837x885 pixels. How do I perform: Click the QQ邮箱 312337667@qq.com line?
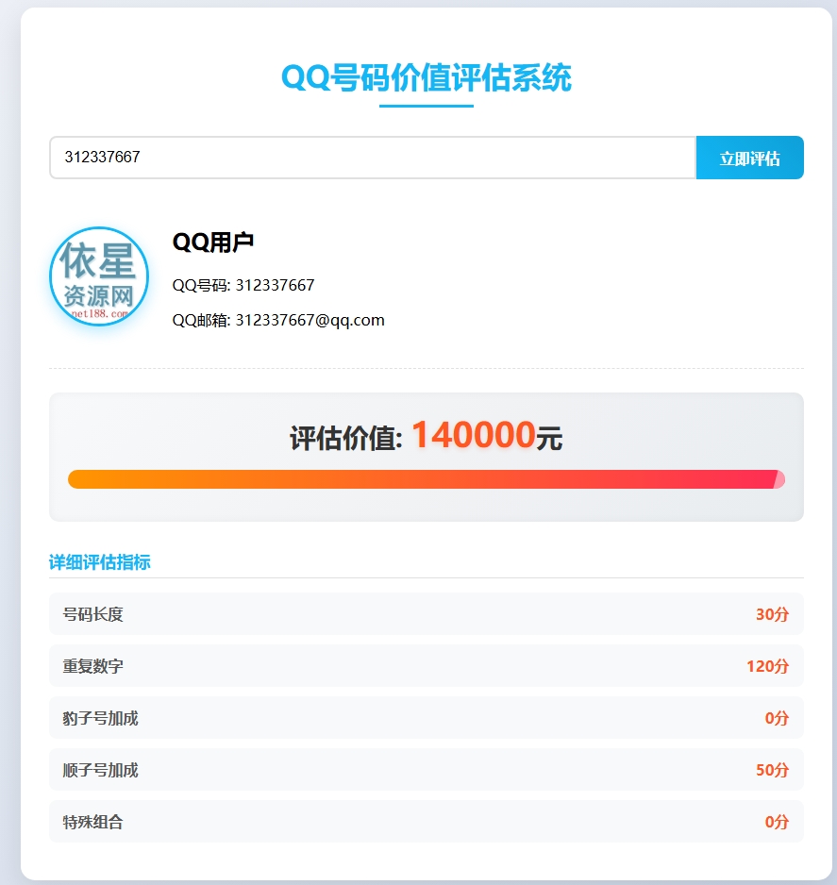click(x=278, y=320)
